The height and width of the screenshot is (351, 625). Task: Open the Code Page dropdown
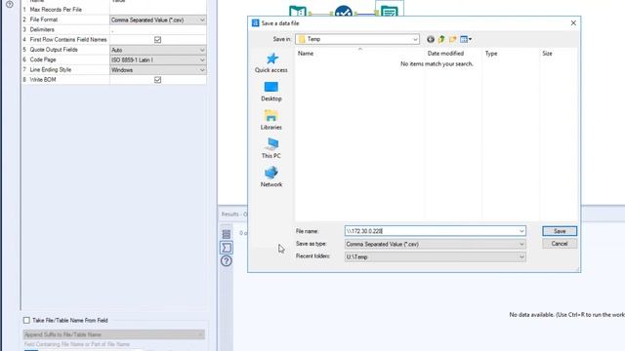(158, 59)
